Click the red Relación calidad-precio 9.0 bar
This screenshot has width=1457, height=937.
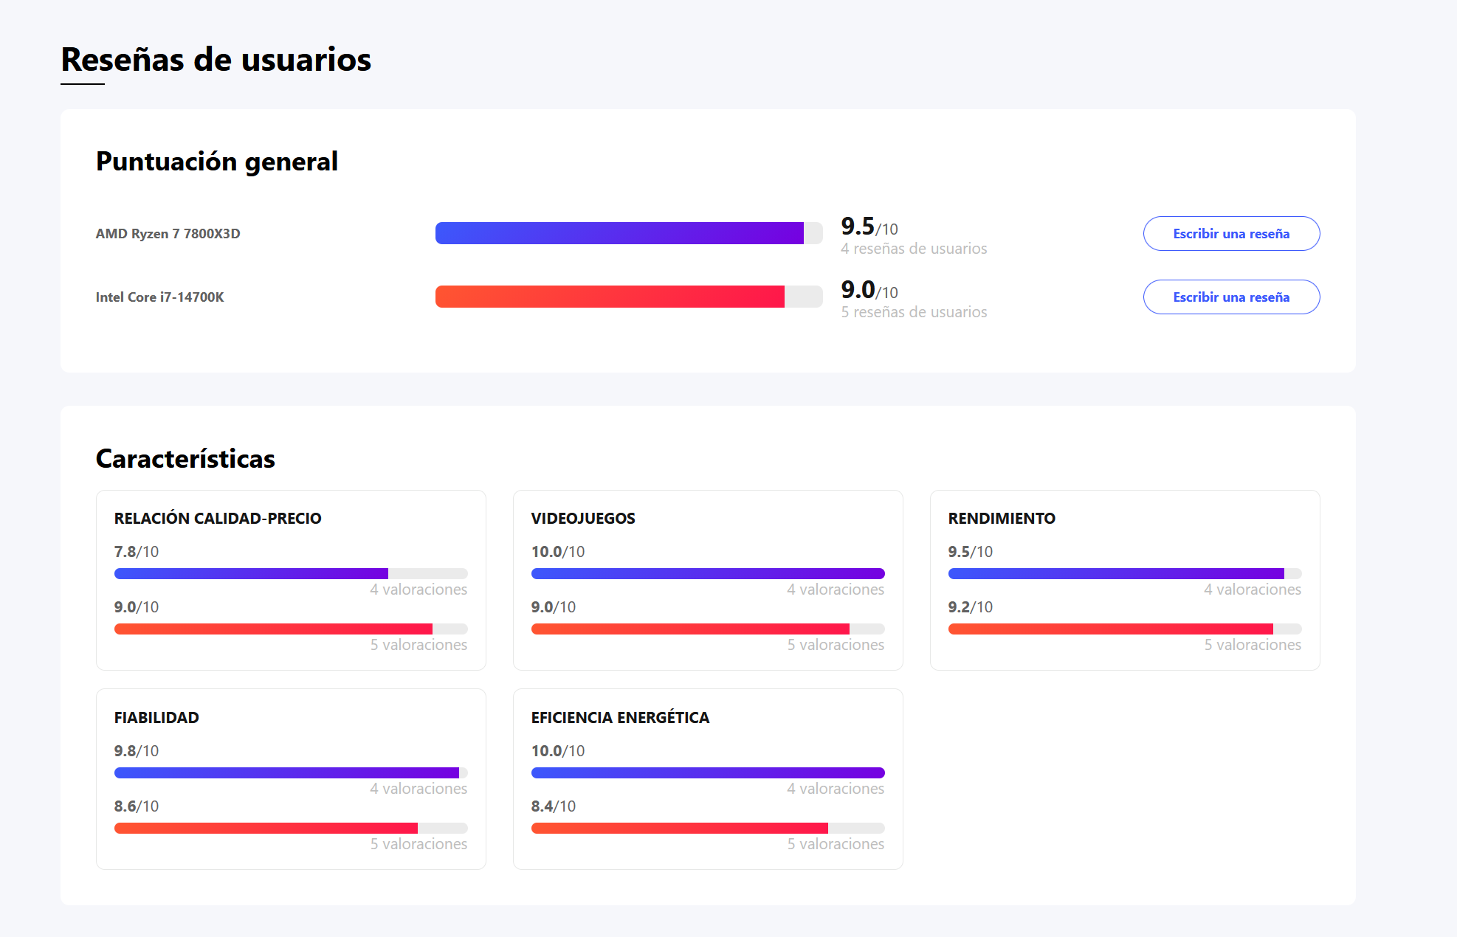tap(290, 629)
